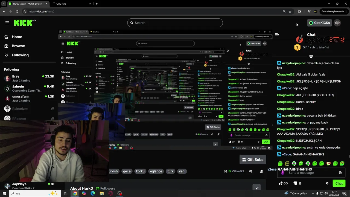Click the 6 Viewers count under the stream

tap(234, 171)
